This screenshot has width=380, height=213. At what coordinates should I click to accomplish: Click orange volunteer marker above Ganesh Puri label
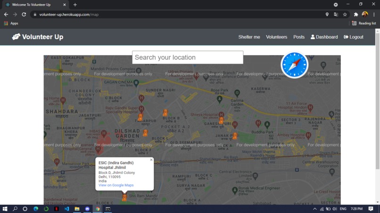221,120
